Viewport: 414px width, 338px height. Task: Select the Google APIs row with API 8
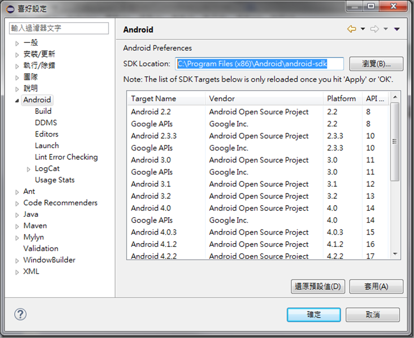(x=258, y=123)
